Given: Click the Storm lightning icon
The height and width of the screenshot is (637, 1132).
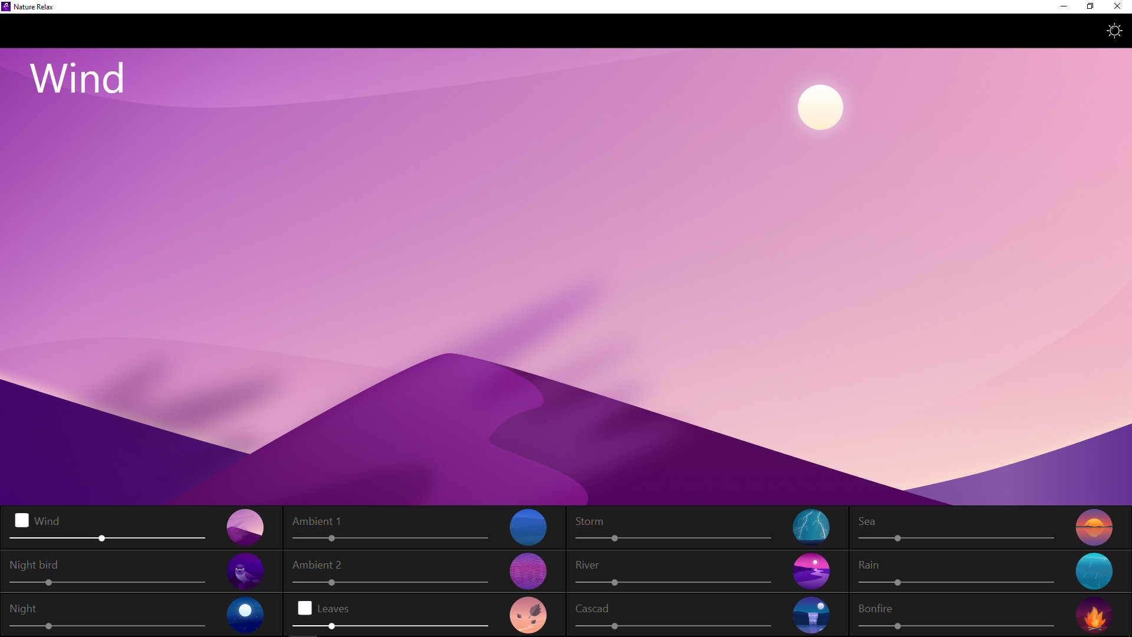Looking at the screenshot, I should click(x=811, y=527).
